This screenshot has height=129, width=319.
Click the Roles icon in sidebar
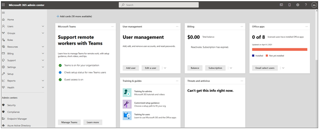[x=3, y=40]
